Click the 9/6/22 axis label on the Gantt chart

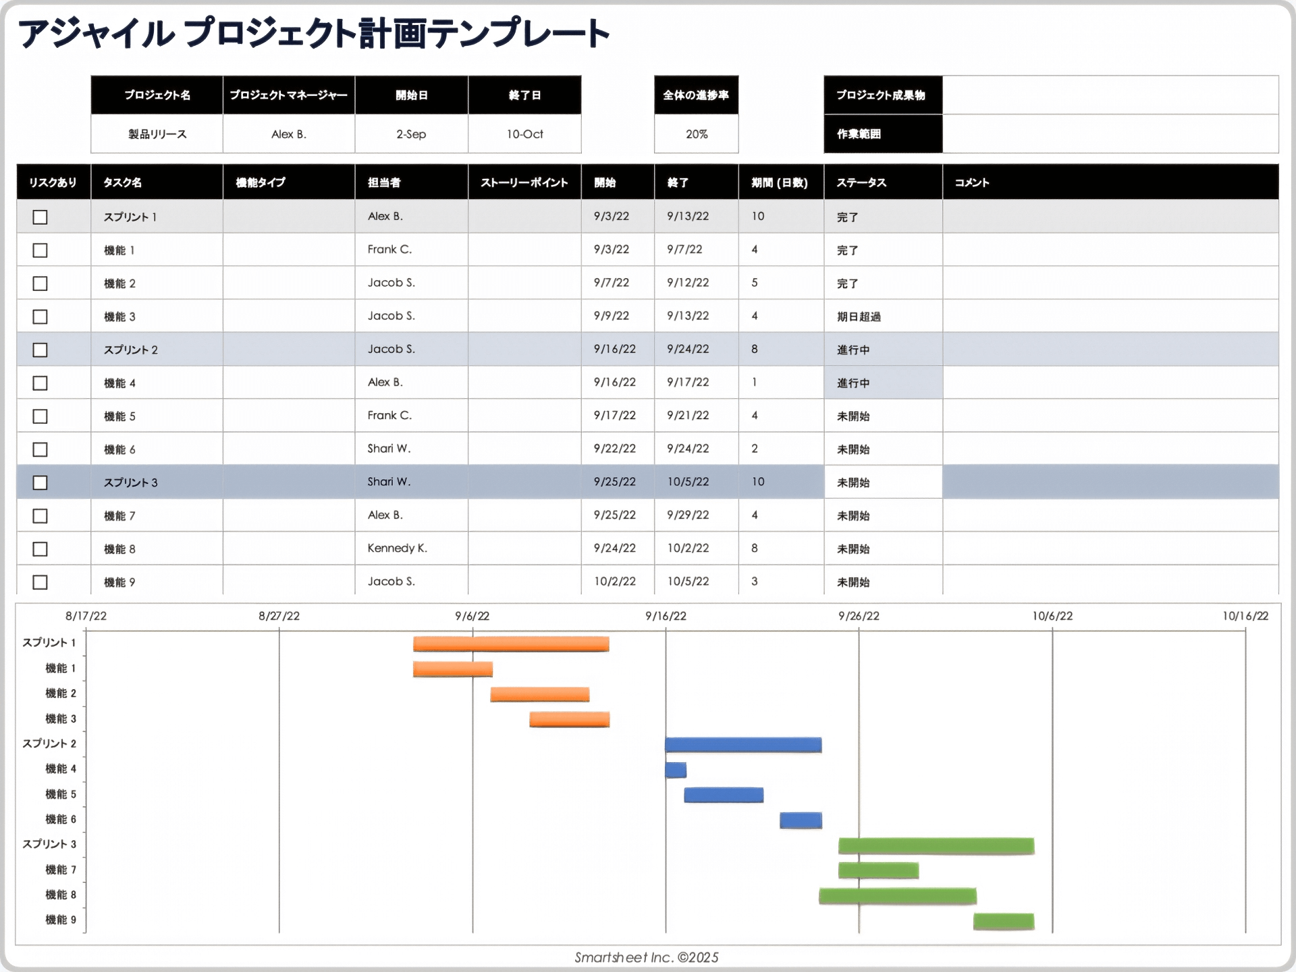(x=473, y=616)
